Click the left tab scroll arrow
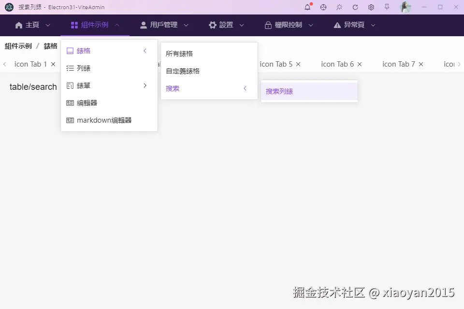This screenshot has height=309, width=464. [5, 63]
